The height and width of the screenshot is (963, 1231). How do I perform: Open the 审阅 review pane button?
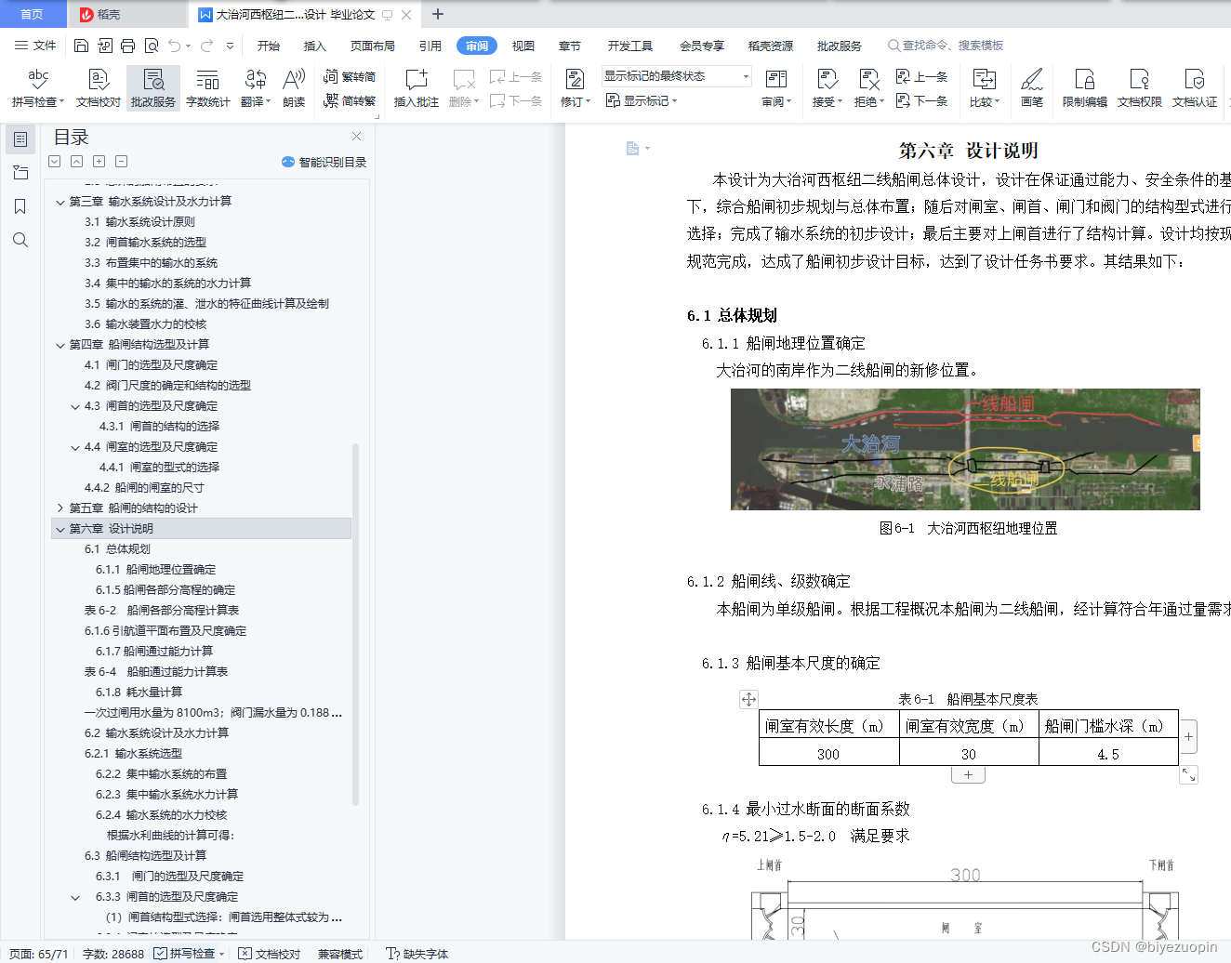tap(776, 87)
